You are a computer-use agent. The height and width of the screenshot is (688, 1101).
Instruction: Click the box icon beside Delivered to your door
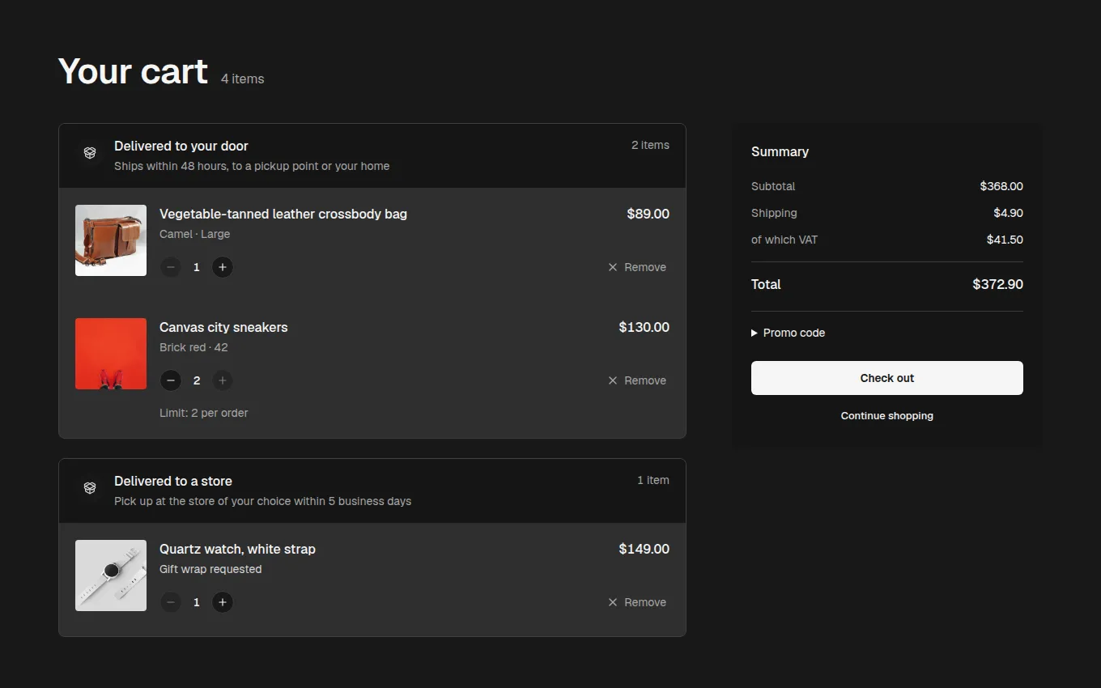[x=90, y=153]
